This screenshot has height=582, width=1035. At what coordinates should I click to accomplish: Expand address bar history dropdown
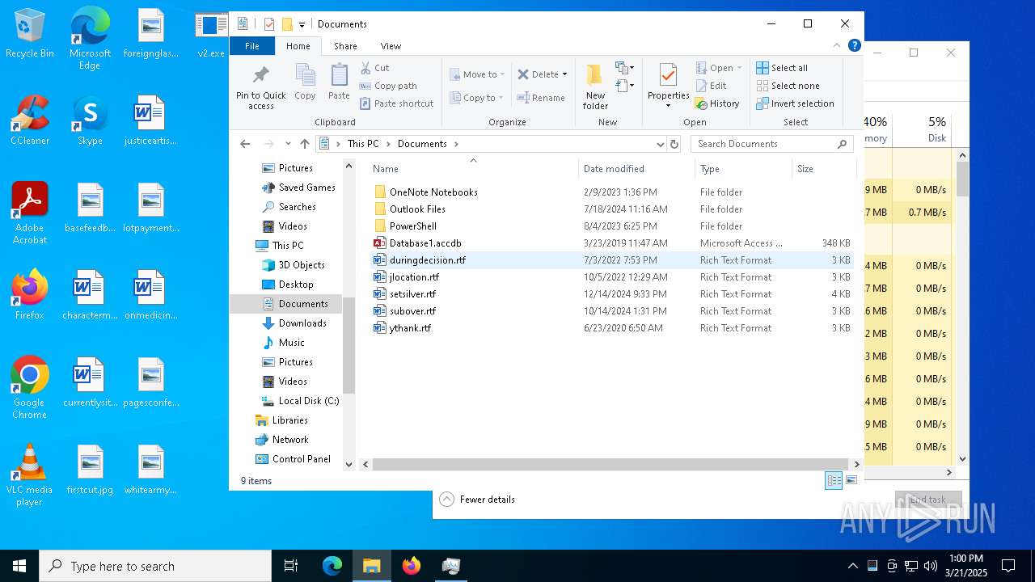661,144
